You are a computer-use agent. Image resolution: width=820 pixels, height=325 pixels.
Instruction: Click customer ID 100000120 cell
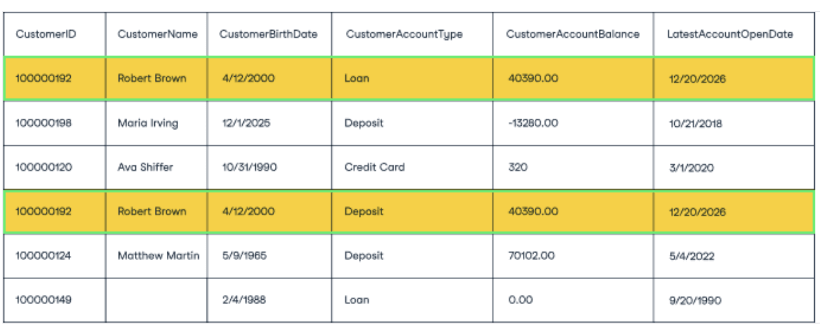54,167
